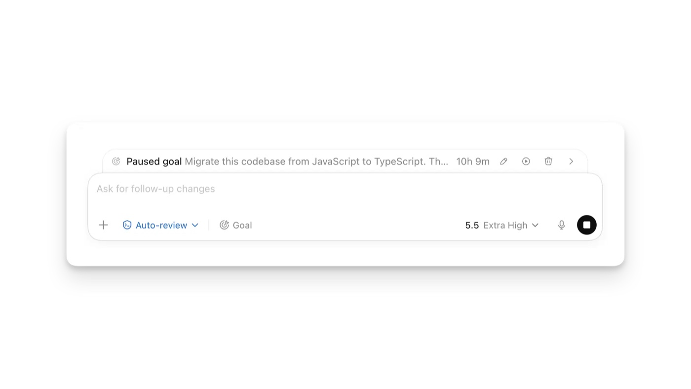691x389 pixels.
Task: Click the Paused goal label
Action: point(154,161)
